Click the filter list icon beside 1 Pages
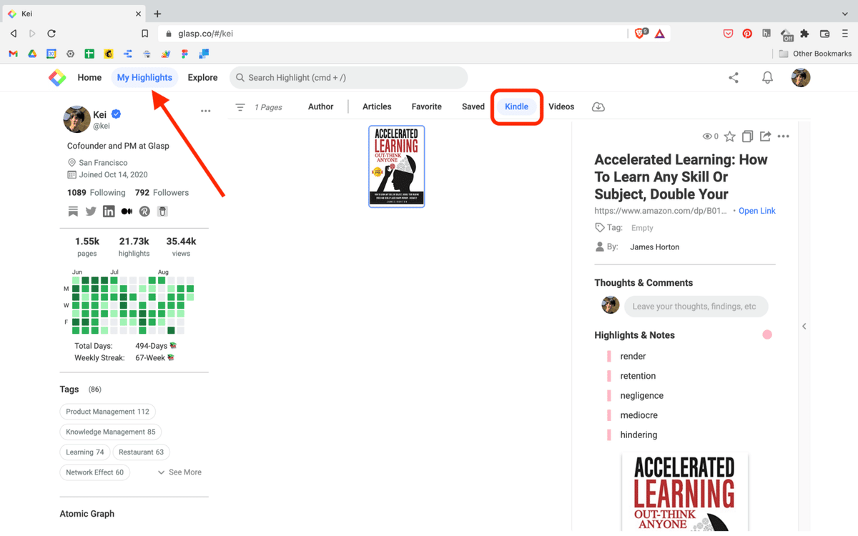 point(240,107)
